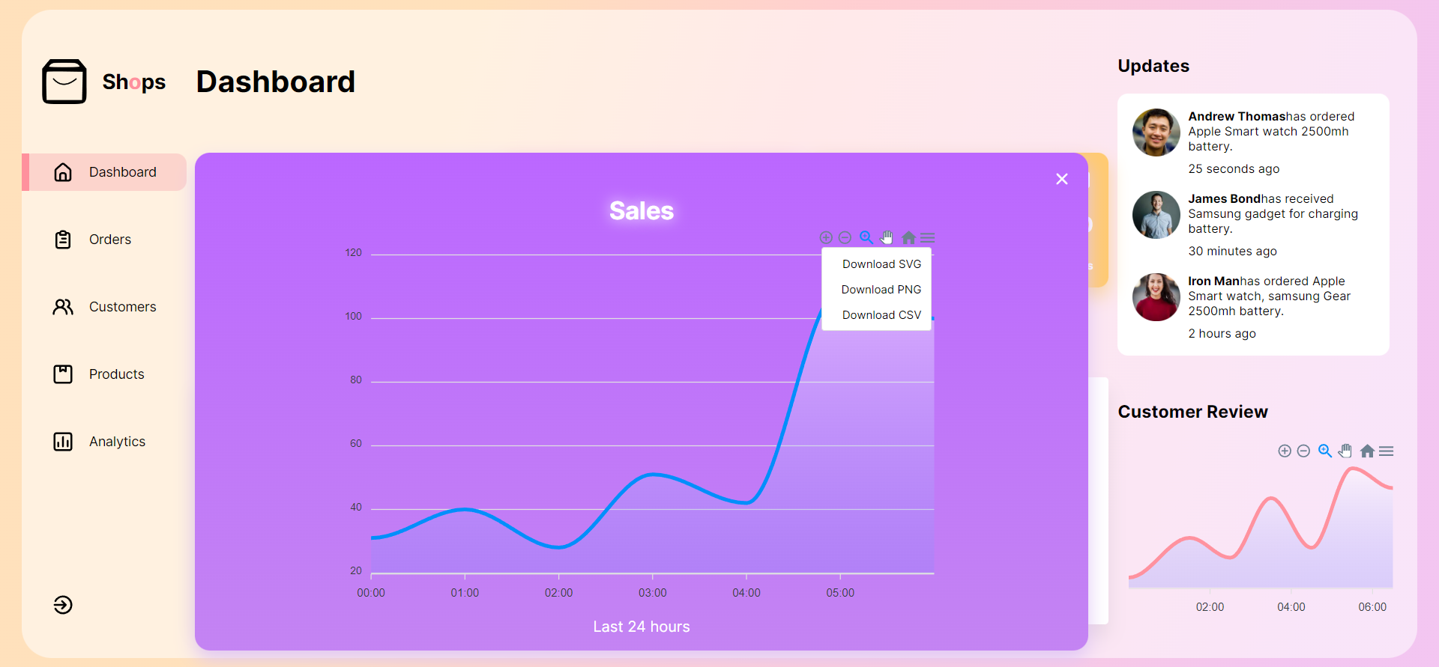Open the Customer Review chart menu
Viewport: 1439px width, 667px height.
pos(1387,451)
